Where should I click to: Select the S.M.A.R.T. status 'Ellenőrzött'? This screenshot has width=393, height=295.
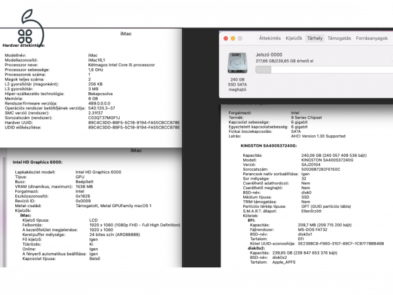click(311, 211)
